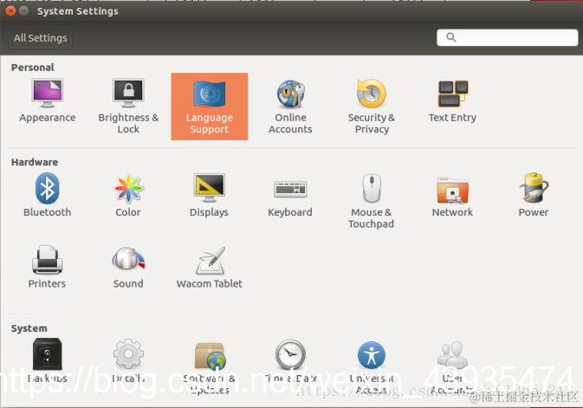The height and width of the screenshot is (408, 583).
Task: Open Power settings
Action: pyautogui.click(x=534, y=195)
